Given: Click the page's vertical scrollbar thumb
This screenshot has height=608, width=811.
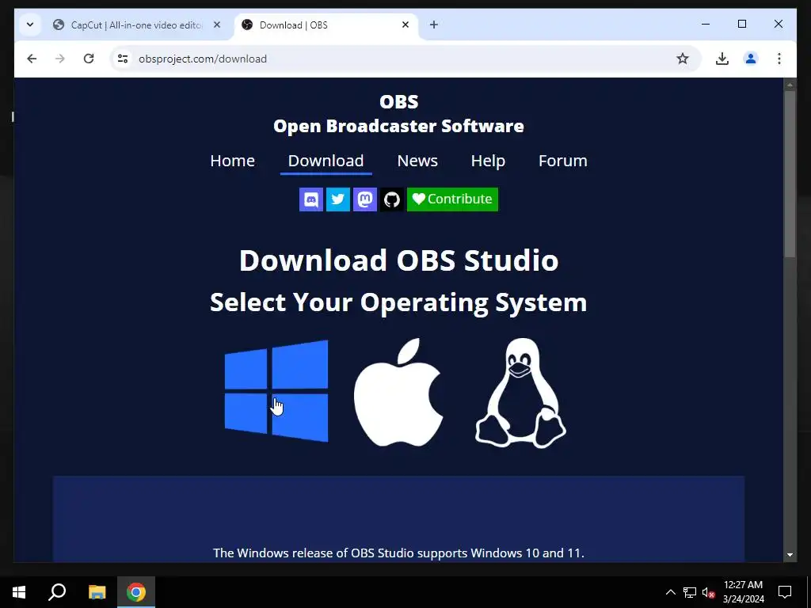Looking at the screenshot, I should pos(790,173).
